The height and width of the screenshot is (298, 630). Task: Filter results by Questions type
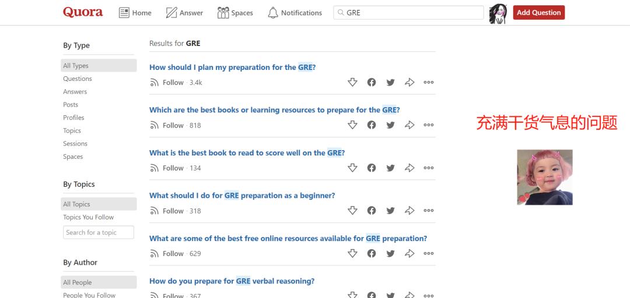click(x=78, y=79)
